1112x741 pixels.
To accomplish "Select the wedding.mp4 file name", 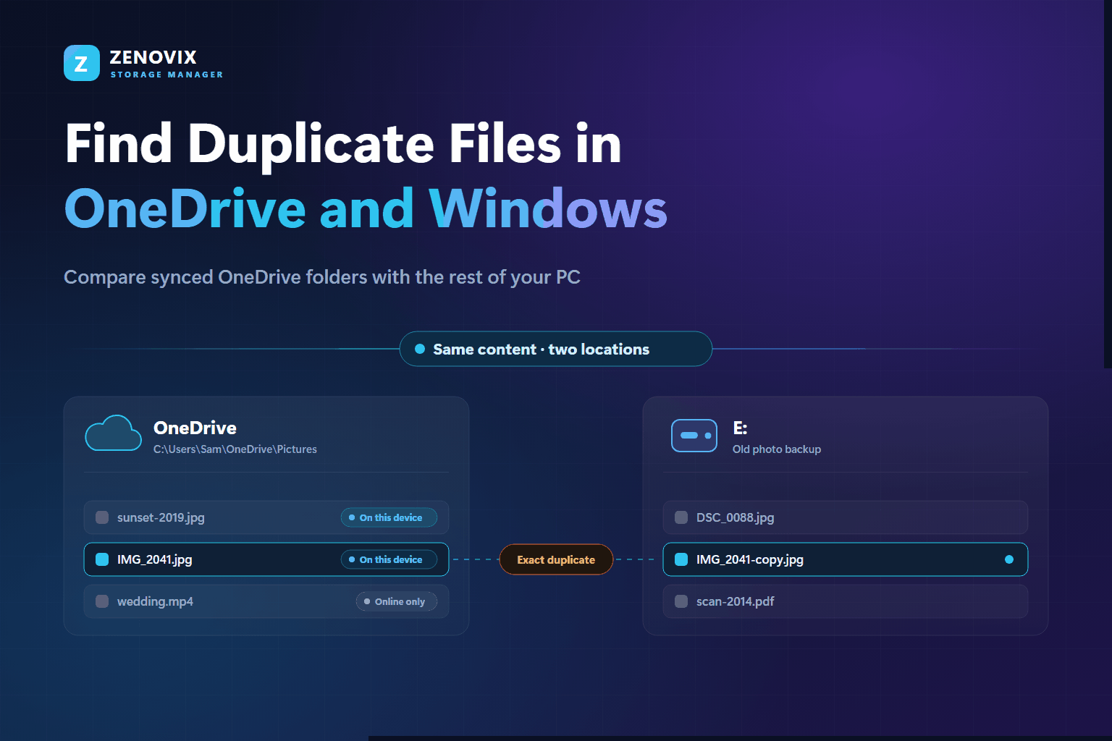I will 155,601.
